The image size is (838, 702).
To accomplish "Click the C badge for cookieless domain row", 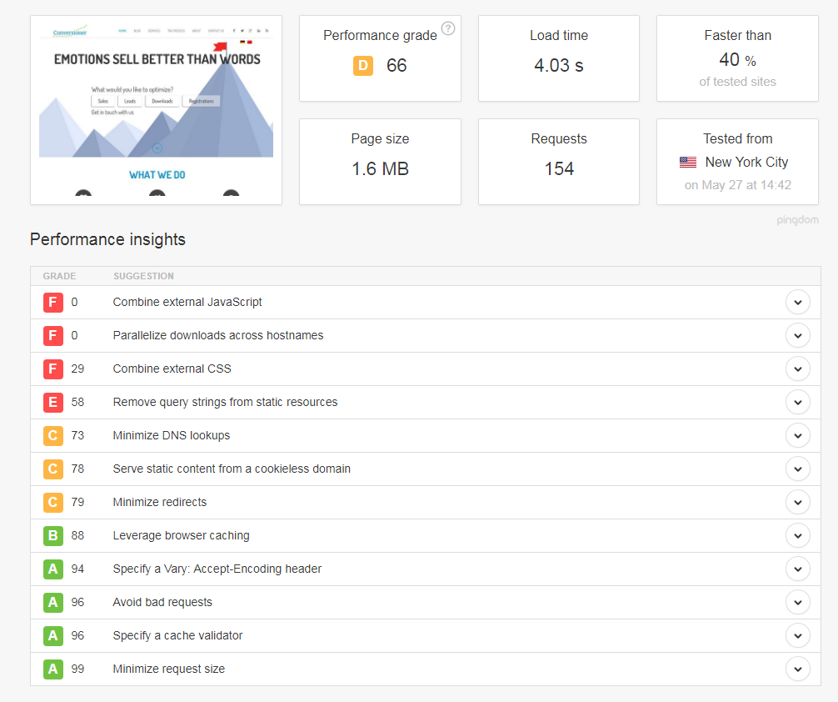I will pyautogui.click(x=53, y=469).
